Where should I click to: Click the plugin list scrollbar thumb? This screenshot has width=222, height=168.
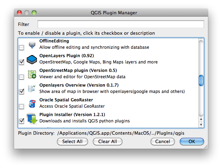pyautogui.click(x=201, y=80)
